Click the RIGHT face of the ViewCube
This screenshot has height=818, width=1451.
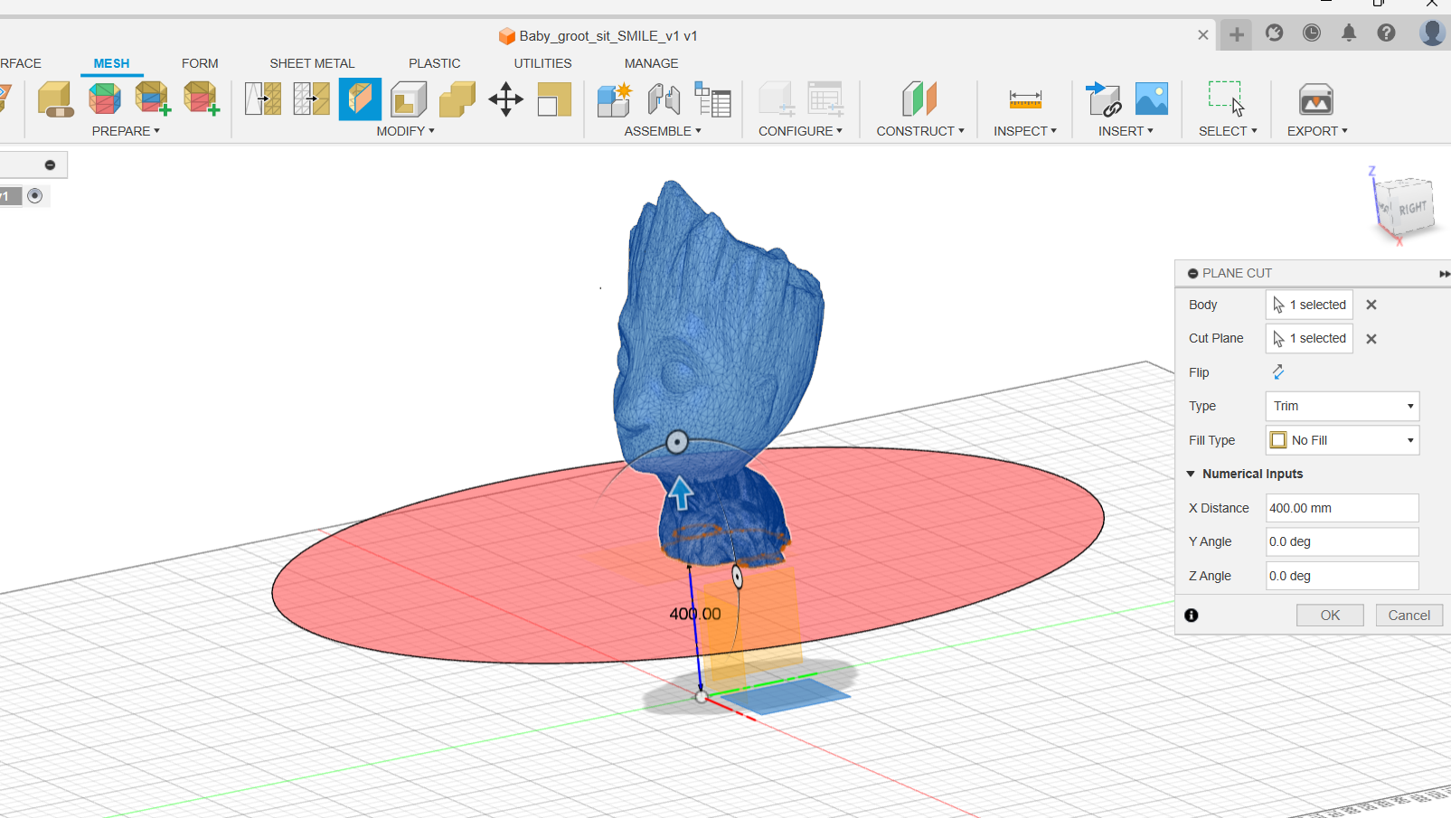(1412, 209)
